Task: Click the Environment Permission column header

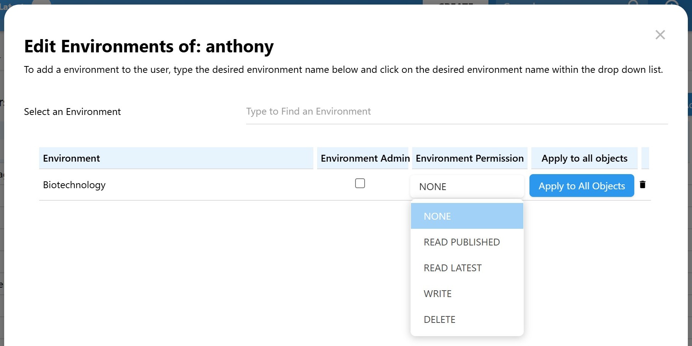Action: click(x=469, y=158)
